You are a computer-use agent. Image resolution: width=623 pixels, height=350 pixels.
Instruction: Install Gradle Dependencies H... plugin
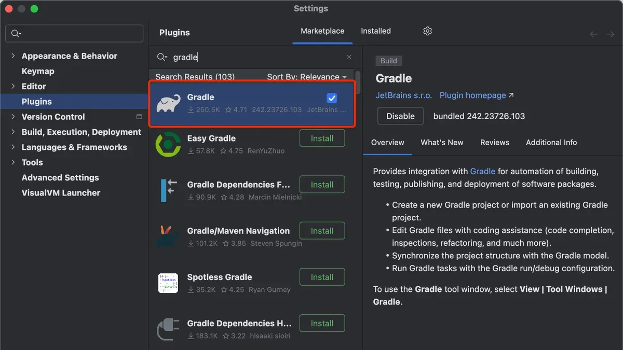pos(322,323)
